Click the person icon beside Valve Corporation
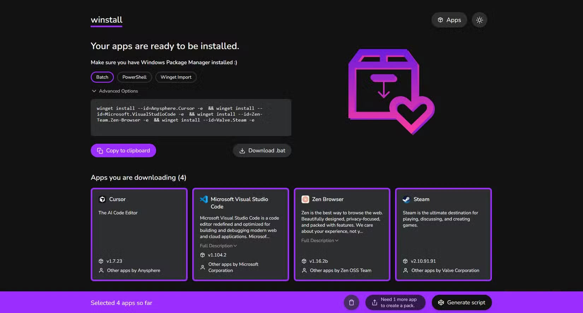Screen dimensions: 583x313 405,270
